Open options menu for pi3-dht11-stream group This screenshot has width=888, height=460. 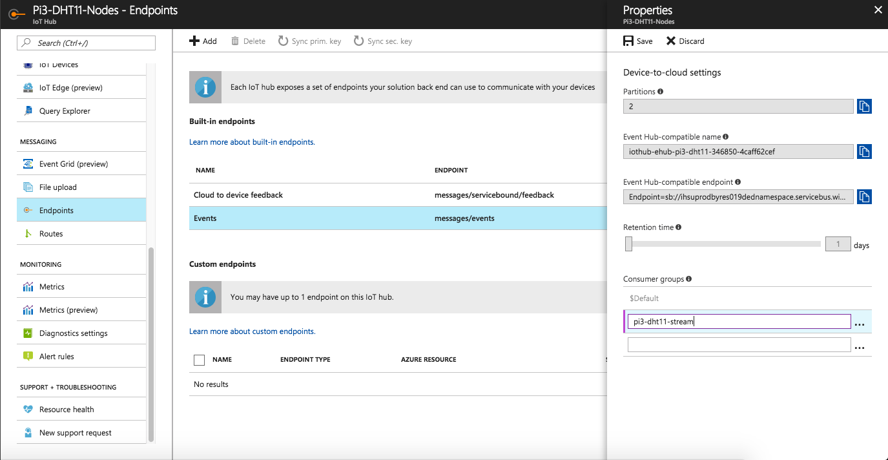(860, 324)
